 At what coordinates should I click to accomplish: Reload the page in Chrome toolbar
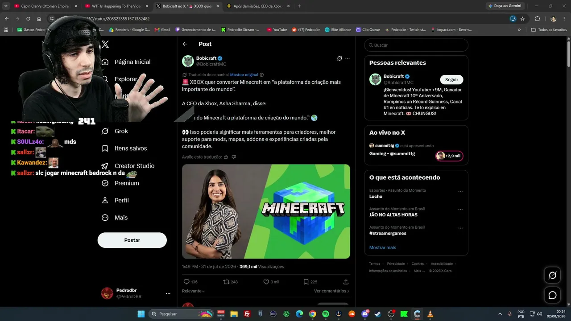(28, 19)
